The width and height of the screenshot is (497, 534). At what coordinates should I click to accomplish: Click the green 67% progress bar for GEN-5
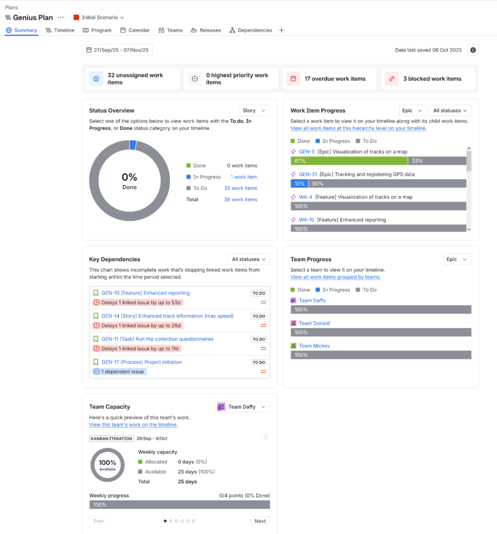(349, 161)
